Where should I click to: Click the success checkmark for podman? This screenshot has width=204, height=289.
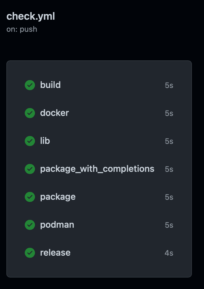[x=30, y=225]
